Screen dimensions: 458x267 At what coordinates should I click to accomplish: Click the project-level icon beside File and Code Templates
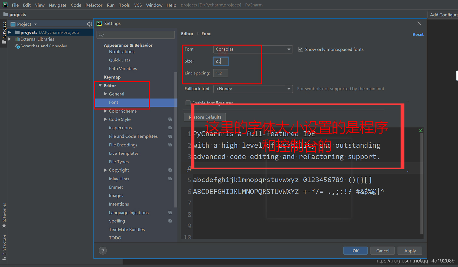click(x=170, y=136)
